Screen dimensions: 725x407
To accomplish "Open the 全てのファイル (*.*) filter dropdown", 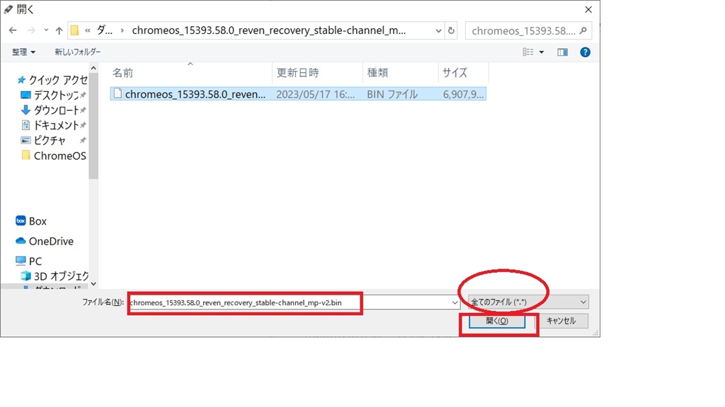I will click(528, 302).
